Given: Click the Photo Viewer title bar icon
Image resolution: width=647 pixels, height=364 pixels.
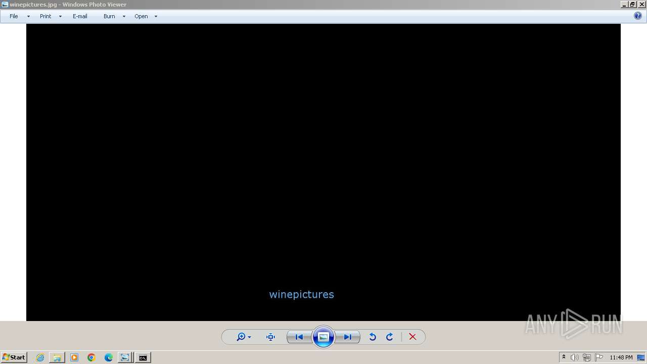Looking at the screenshot, I should (x=5, y=4).
